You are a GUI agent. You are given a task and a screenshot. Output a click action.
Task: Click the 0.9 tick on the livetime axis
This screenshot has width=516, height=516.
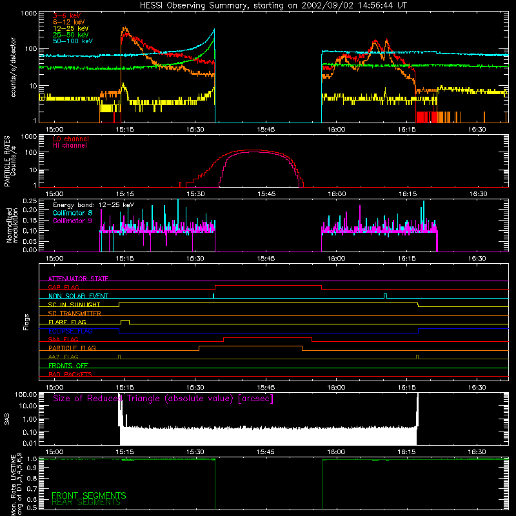click(32, 467)
